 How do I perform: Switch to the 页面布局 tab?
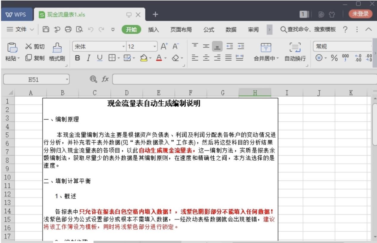(181, 30)
